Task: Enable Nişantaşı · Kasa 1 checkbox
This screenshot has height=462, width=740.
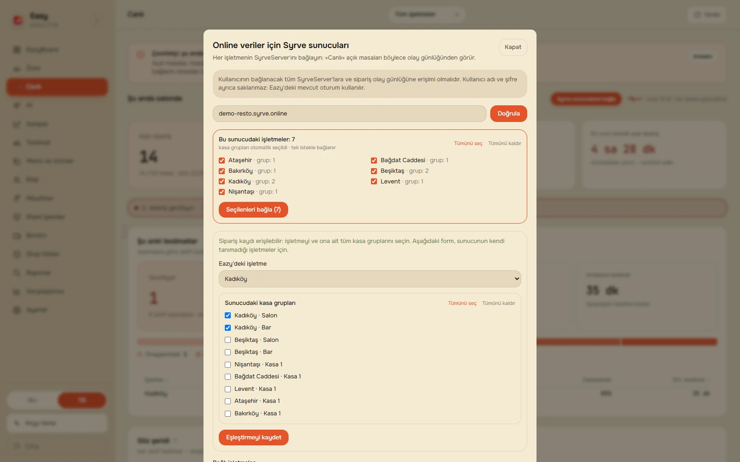Action: tap(228, 365)
